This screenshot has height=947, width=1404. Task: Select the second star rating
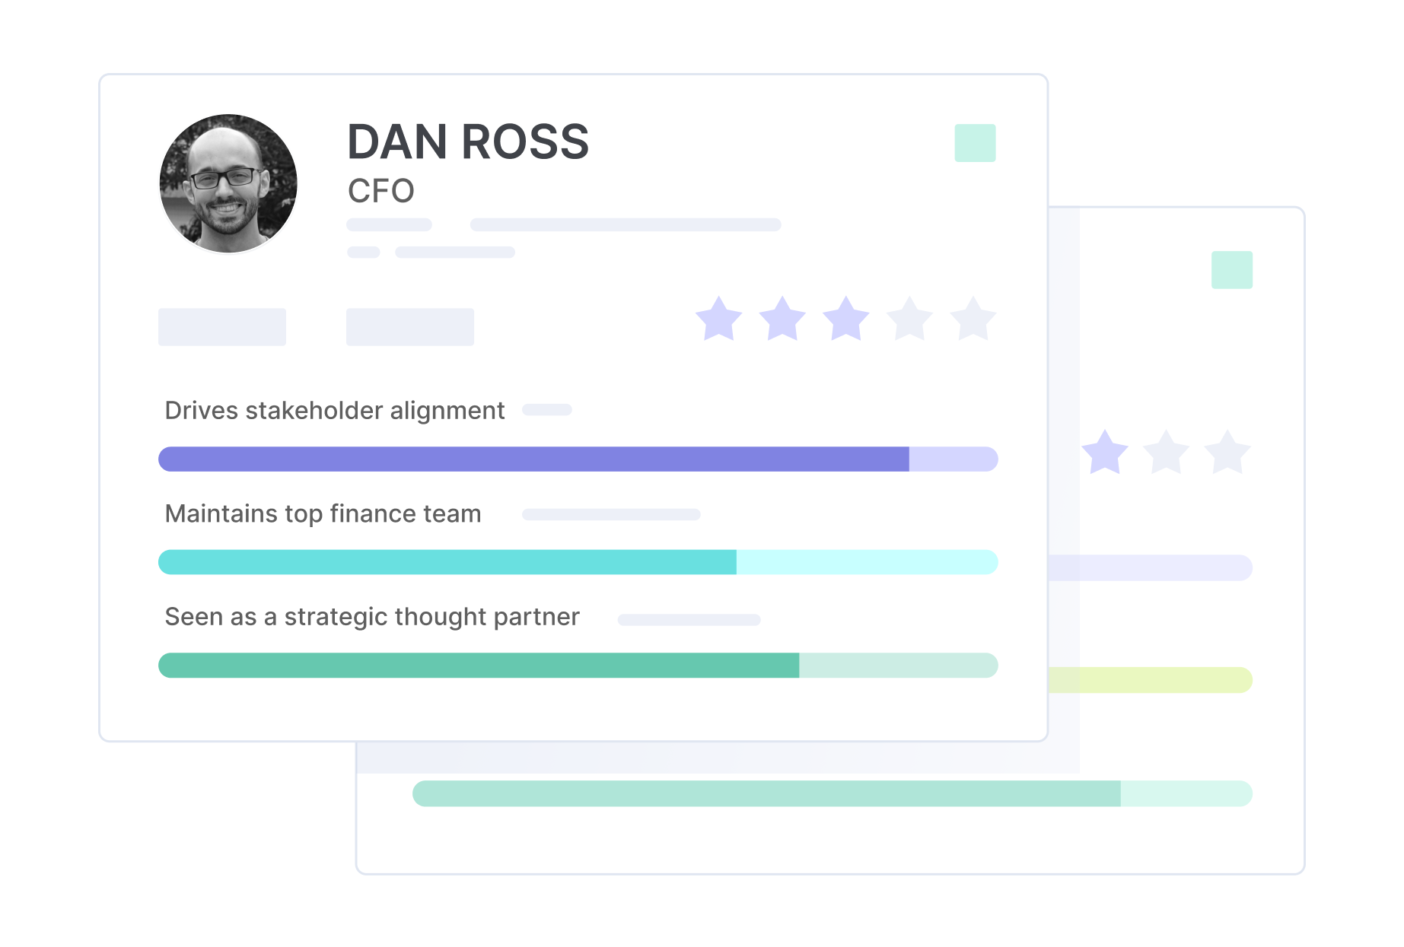[782, 319]
